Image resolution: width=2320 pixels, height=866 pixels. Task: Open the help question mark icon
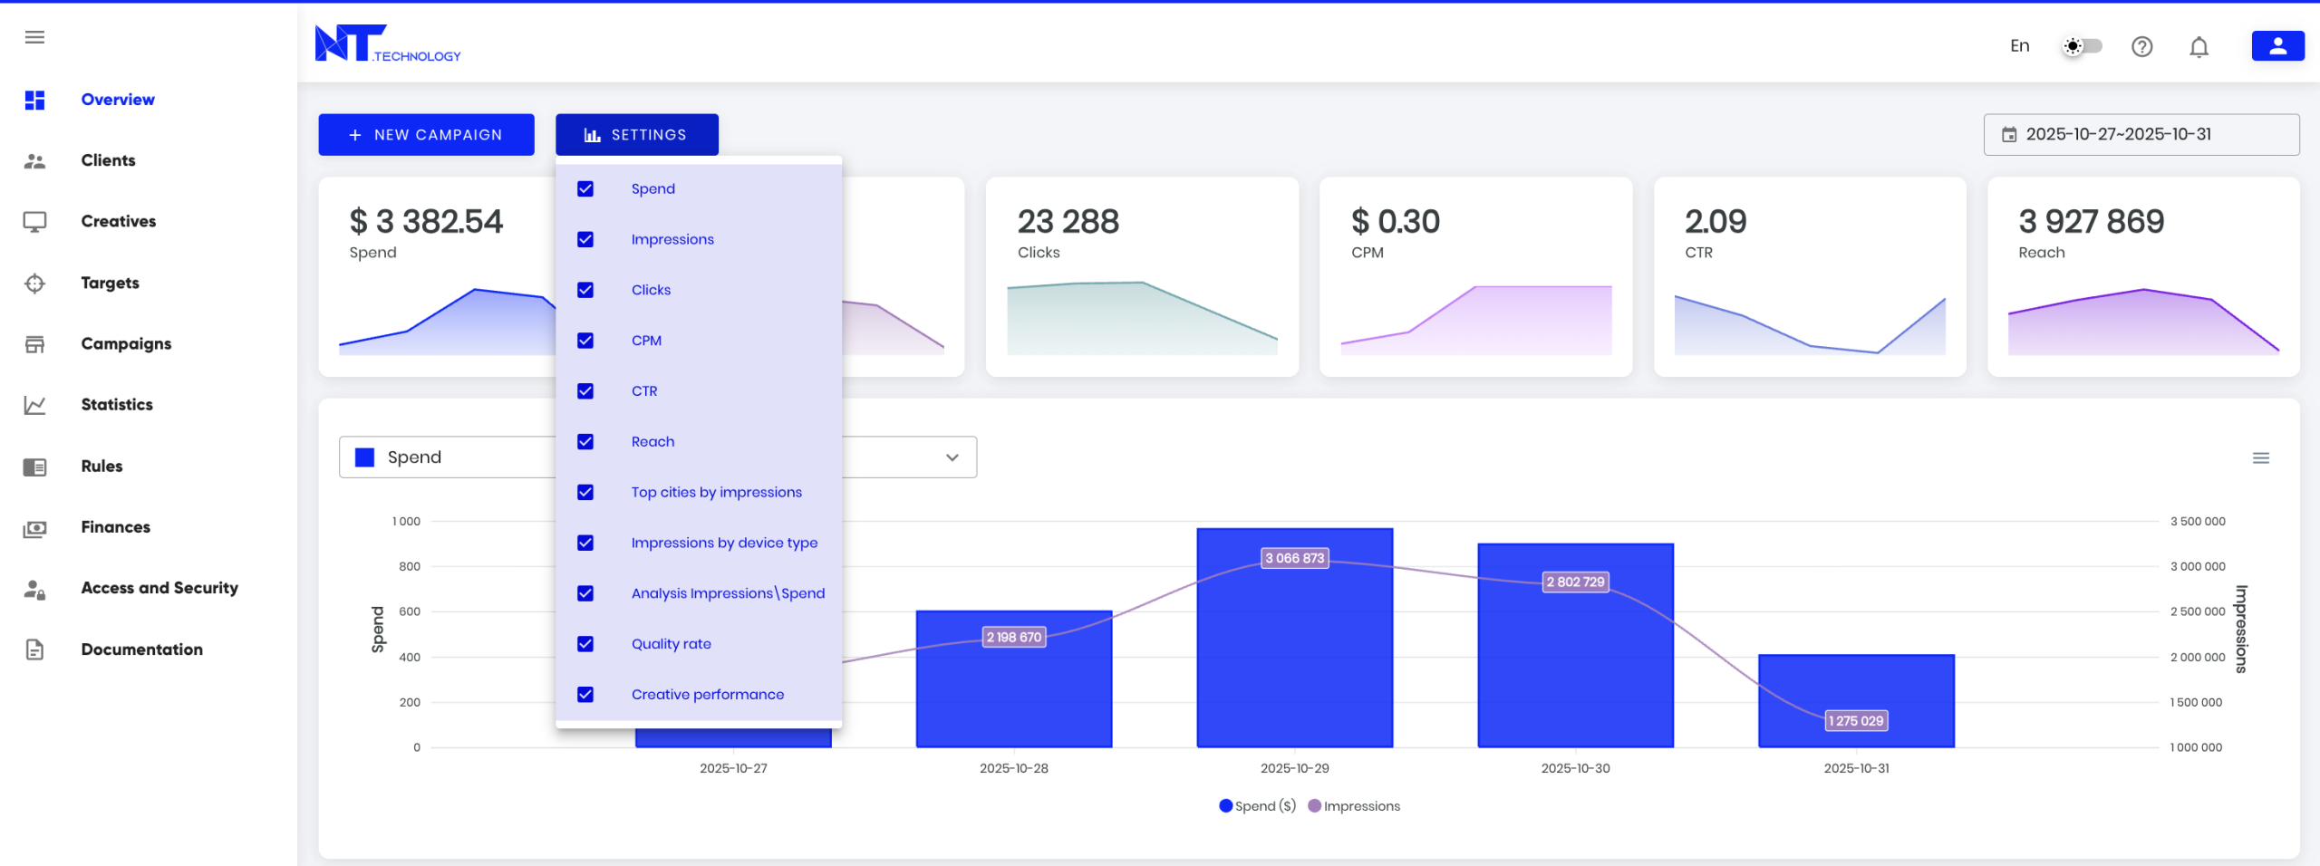coord(2141,46)
